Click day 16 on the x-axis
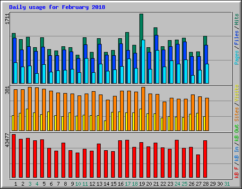242x189 pixels. click(x=121, y=184)
